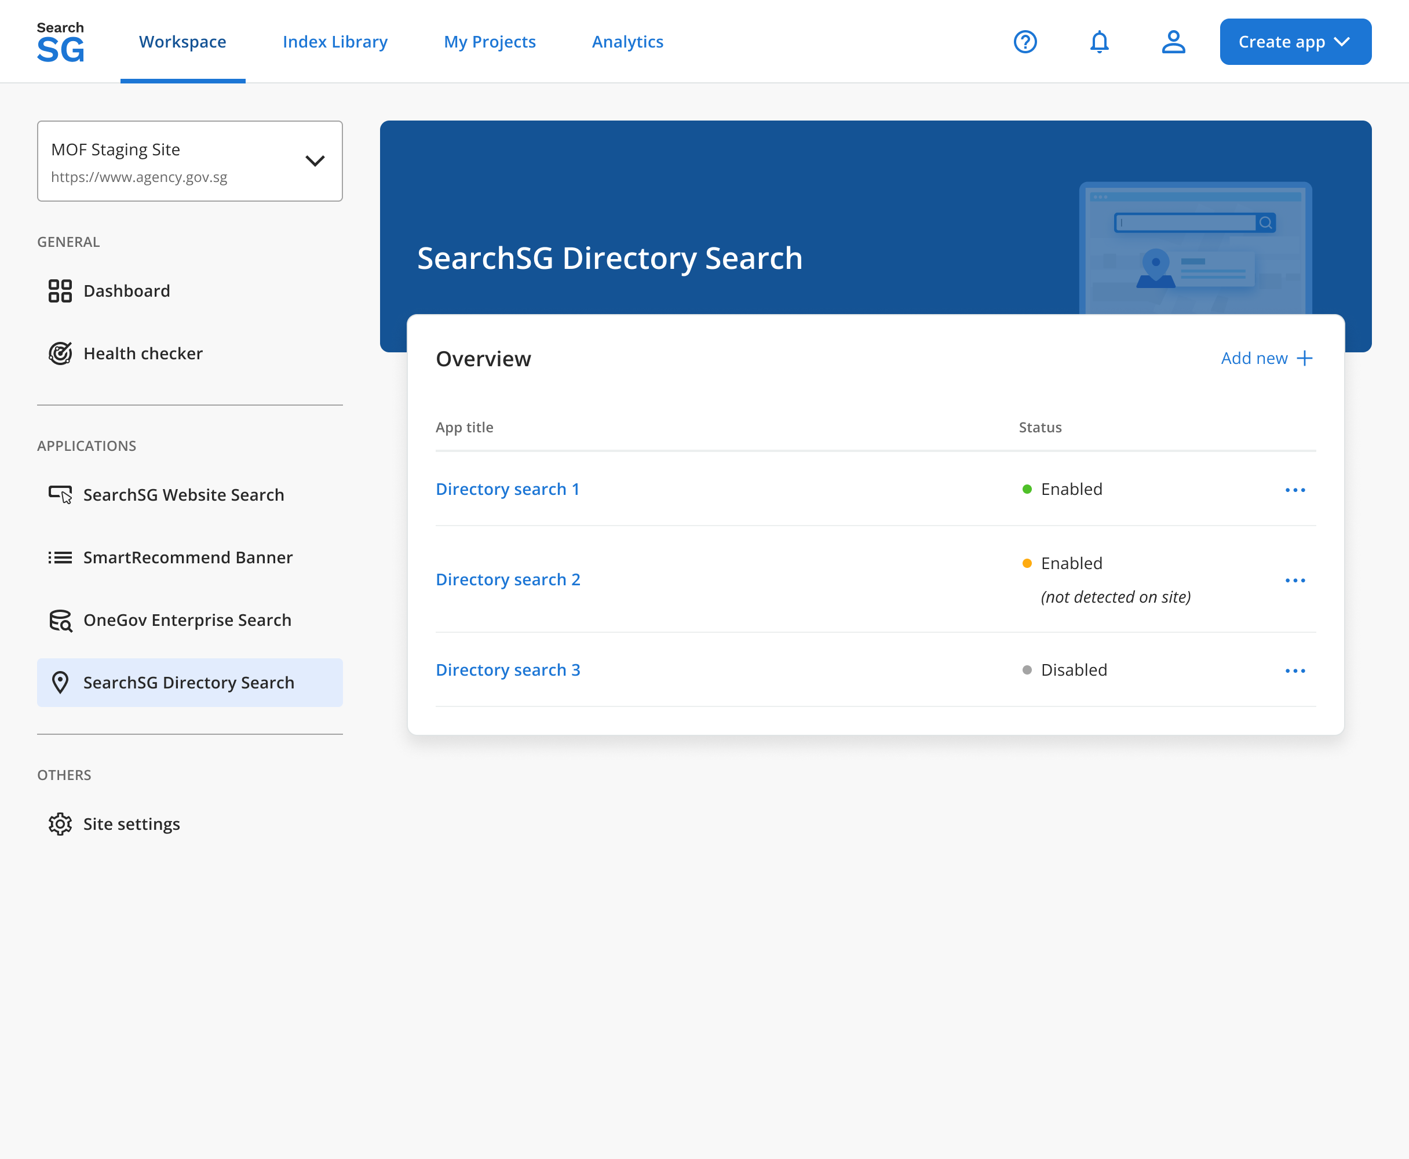Open the user profile icon
Viewport: 1409px width, 1159px height.
(1173, 42)
